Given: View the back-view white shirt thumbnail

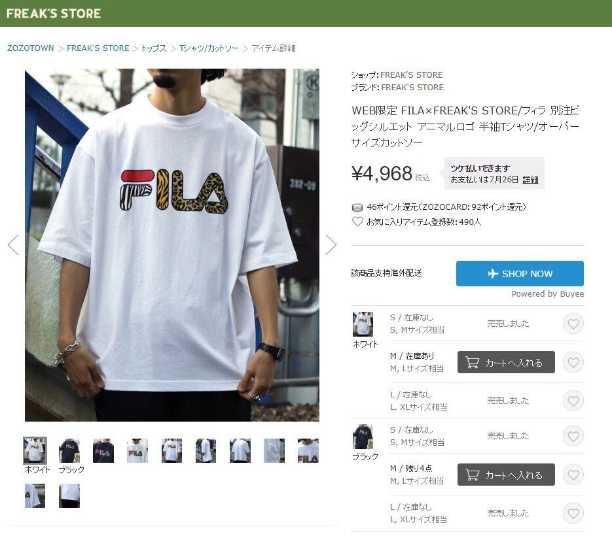Looking at the screenshot, I should [240, 450].
